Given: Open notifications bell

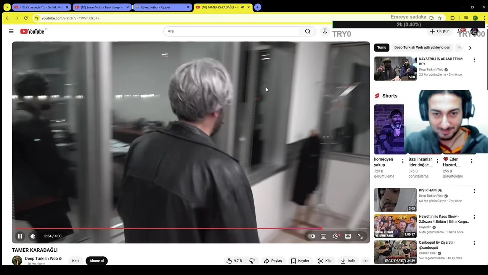Looking at the screenshot, I should click(x=460, y=31).
